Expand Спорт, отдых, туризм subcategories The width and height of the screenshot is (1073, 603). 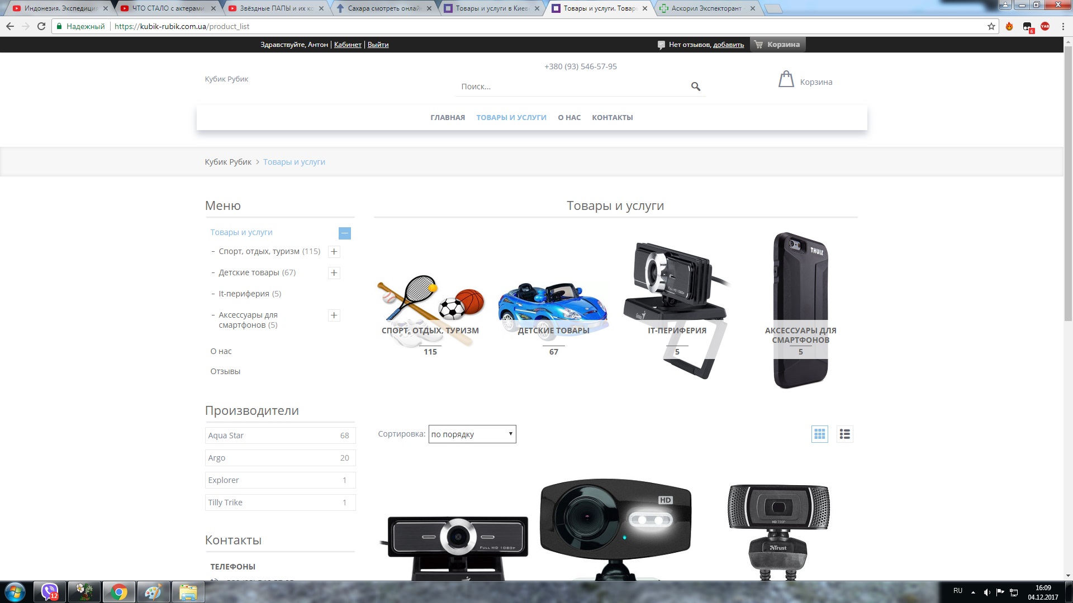pos(334,252)
